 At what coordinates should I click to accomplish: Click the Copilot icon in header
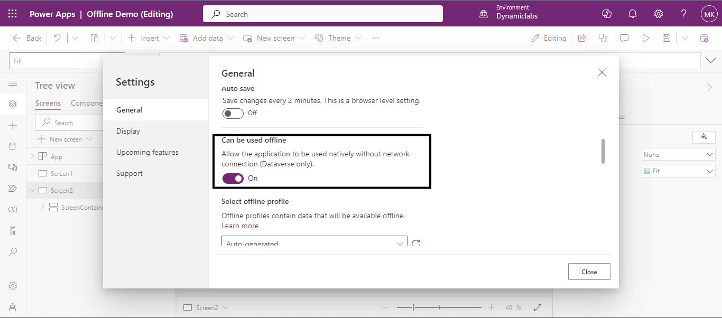tap(607, 14)
